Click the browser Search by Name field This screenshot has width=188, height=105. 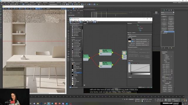[x=77, y=25]
